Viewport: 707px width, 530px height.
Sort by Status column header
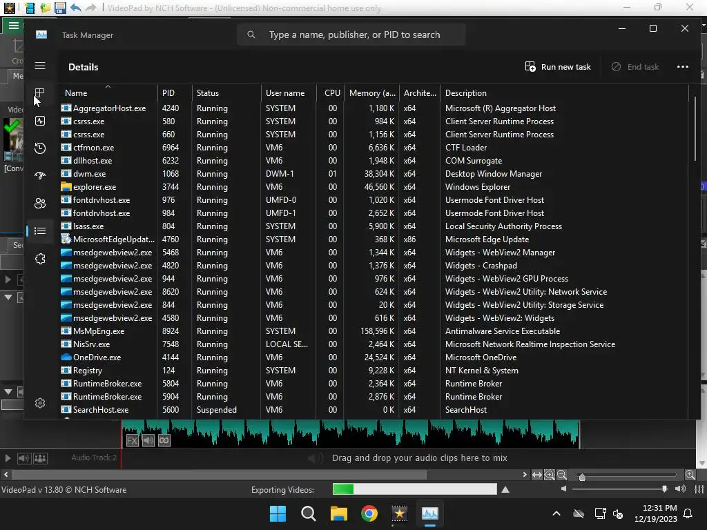[x=226, y=93]
